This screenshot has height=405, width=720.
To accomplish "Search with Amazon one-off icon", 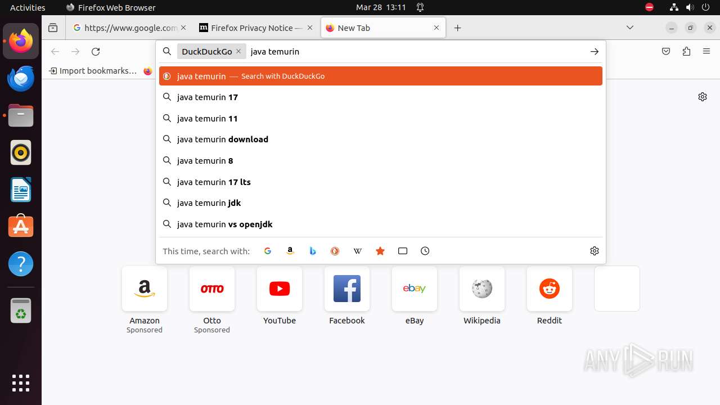I will click(290, 251).
